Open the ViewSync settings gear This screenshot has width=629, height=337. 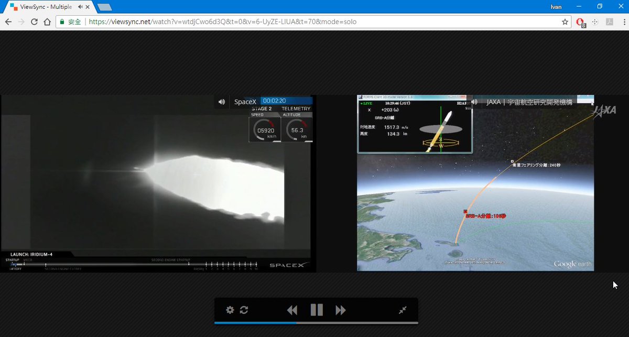point(230,310)
